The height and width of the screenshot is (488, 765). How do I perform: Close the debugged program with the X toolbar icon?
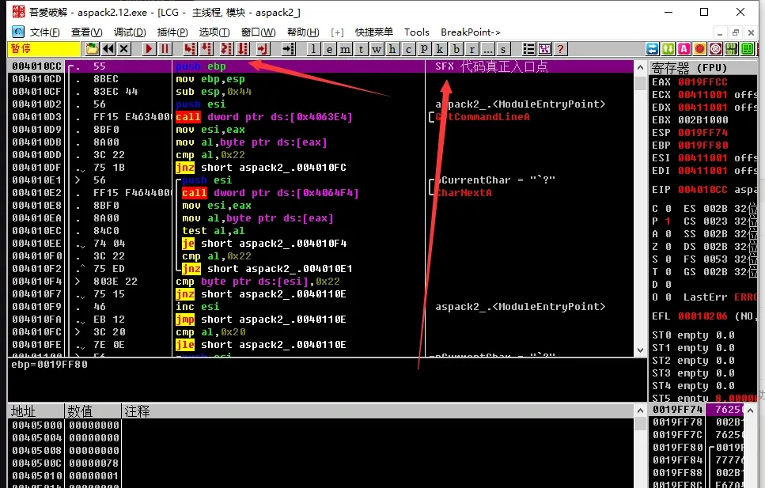pos(124,49)
